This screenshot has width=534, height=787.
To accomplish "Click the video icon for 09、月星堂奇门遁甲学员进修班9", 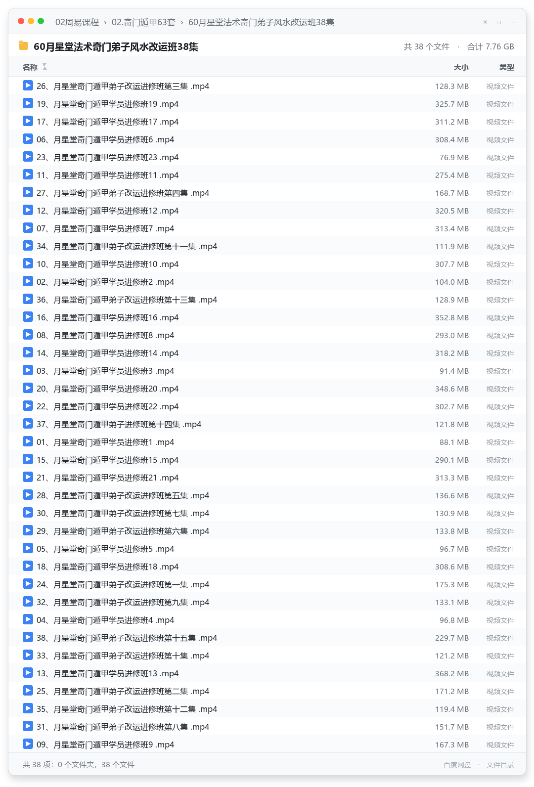I will [x=28, y=744].
